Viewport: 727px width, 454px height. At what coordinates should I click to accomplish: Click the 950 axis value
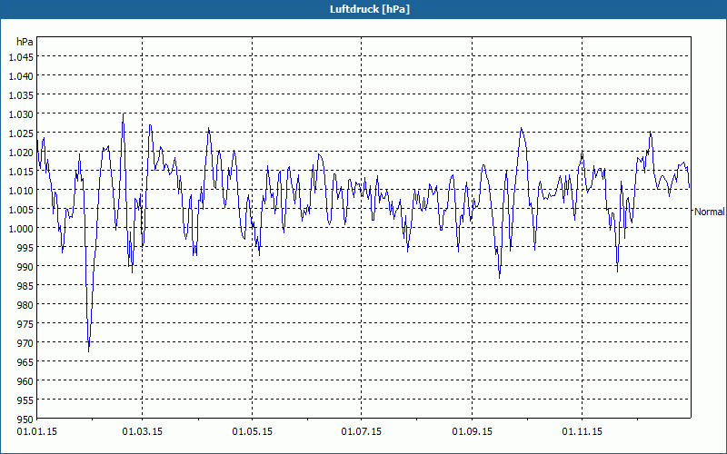25,419
